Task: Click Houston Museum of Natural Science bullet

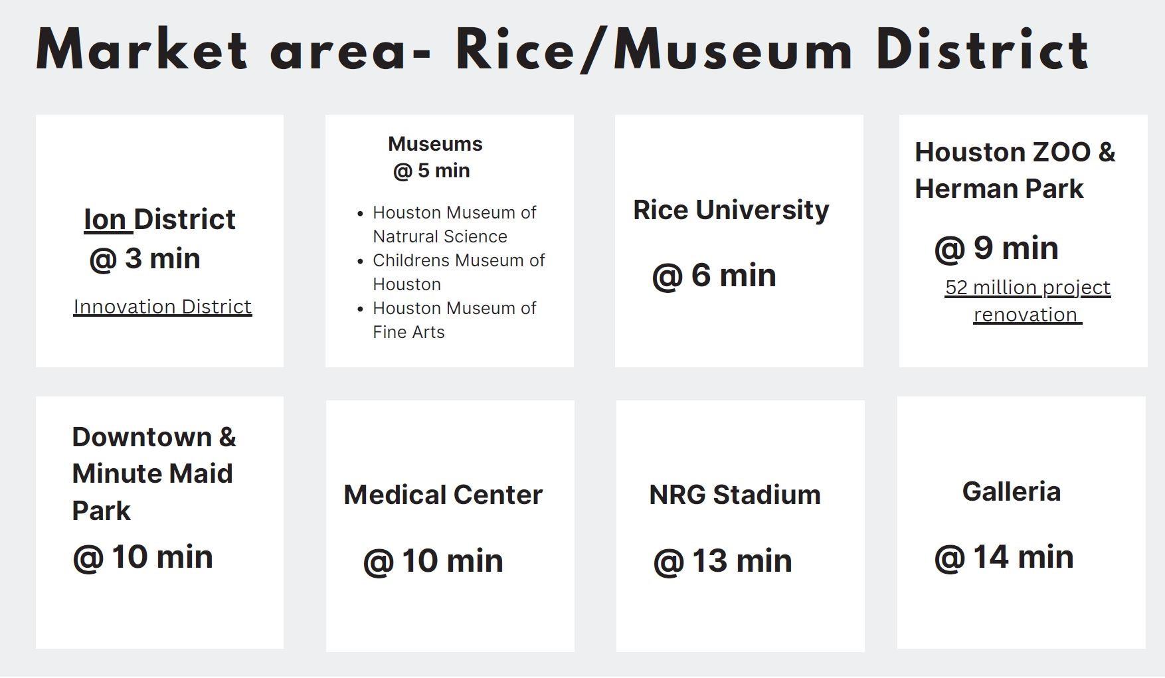Action: coord(454,224)
